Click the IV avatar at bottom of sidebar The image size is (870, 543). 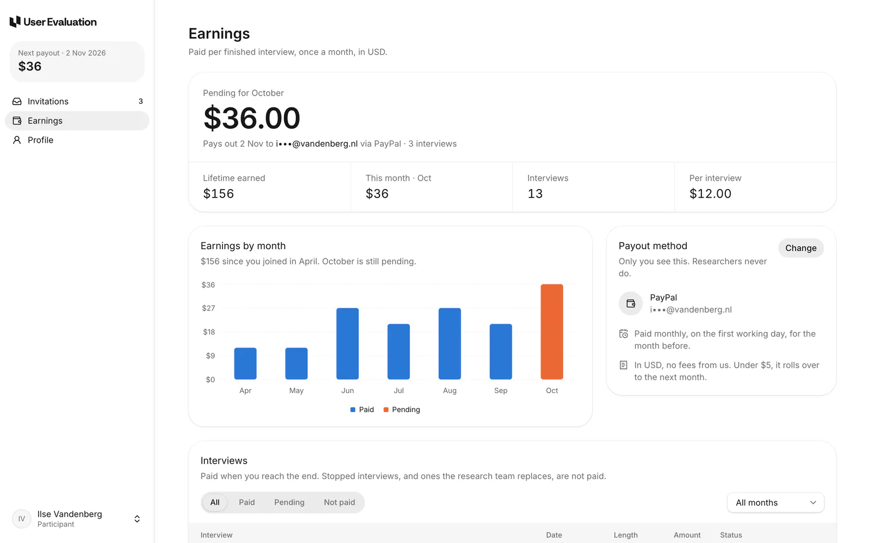point(22,519)
